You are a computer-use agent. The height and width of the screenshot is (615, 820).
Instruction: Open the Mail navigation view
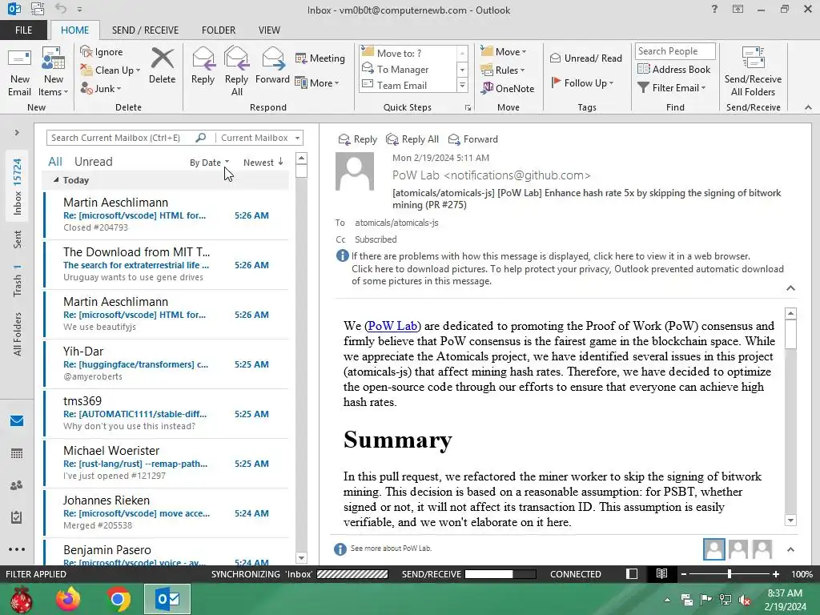(x=17, y=420)
